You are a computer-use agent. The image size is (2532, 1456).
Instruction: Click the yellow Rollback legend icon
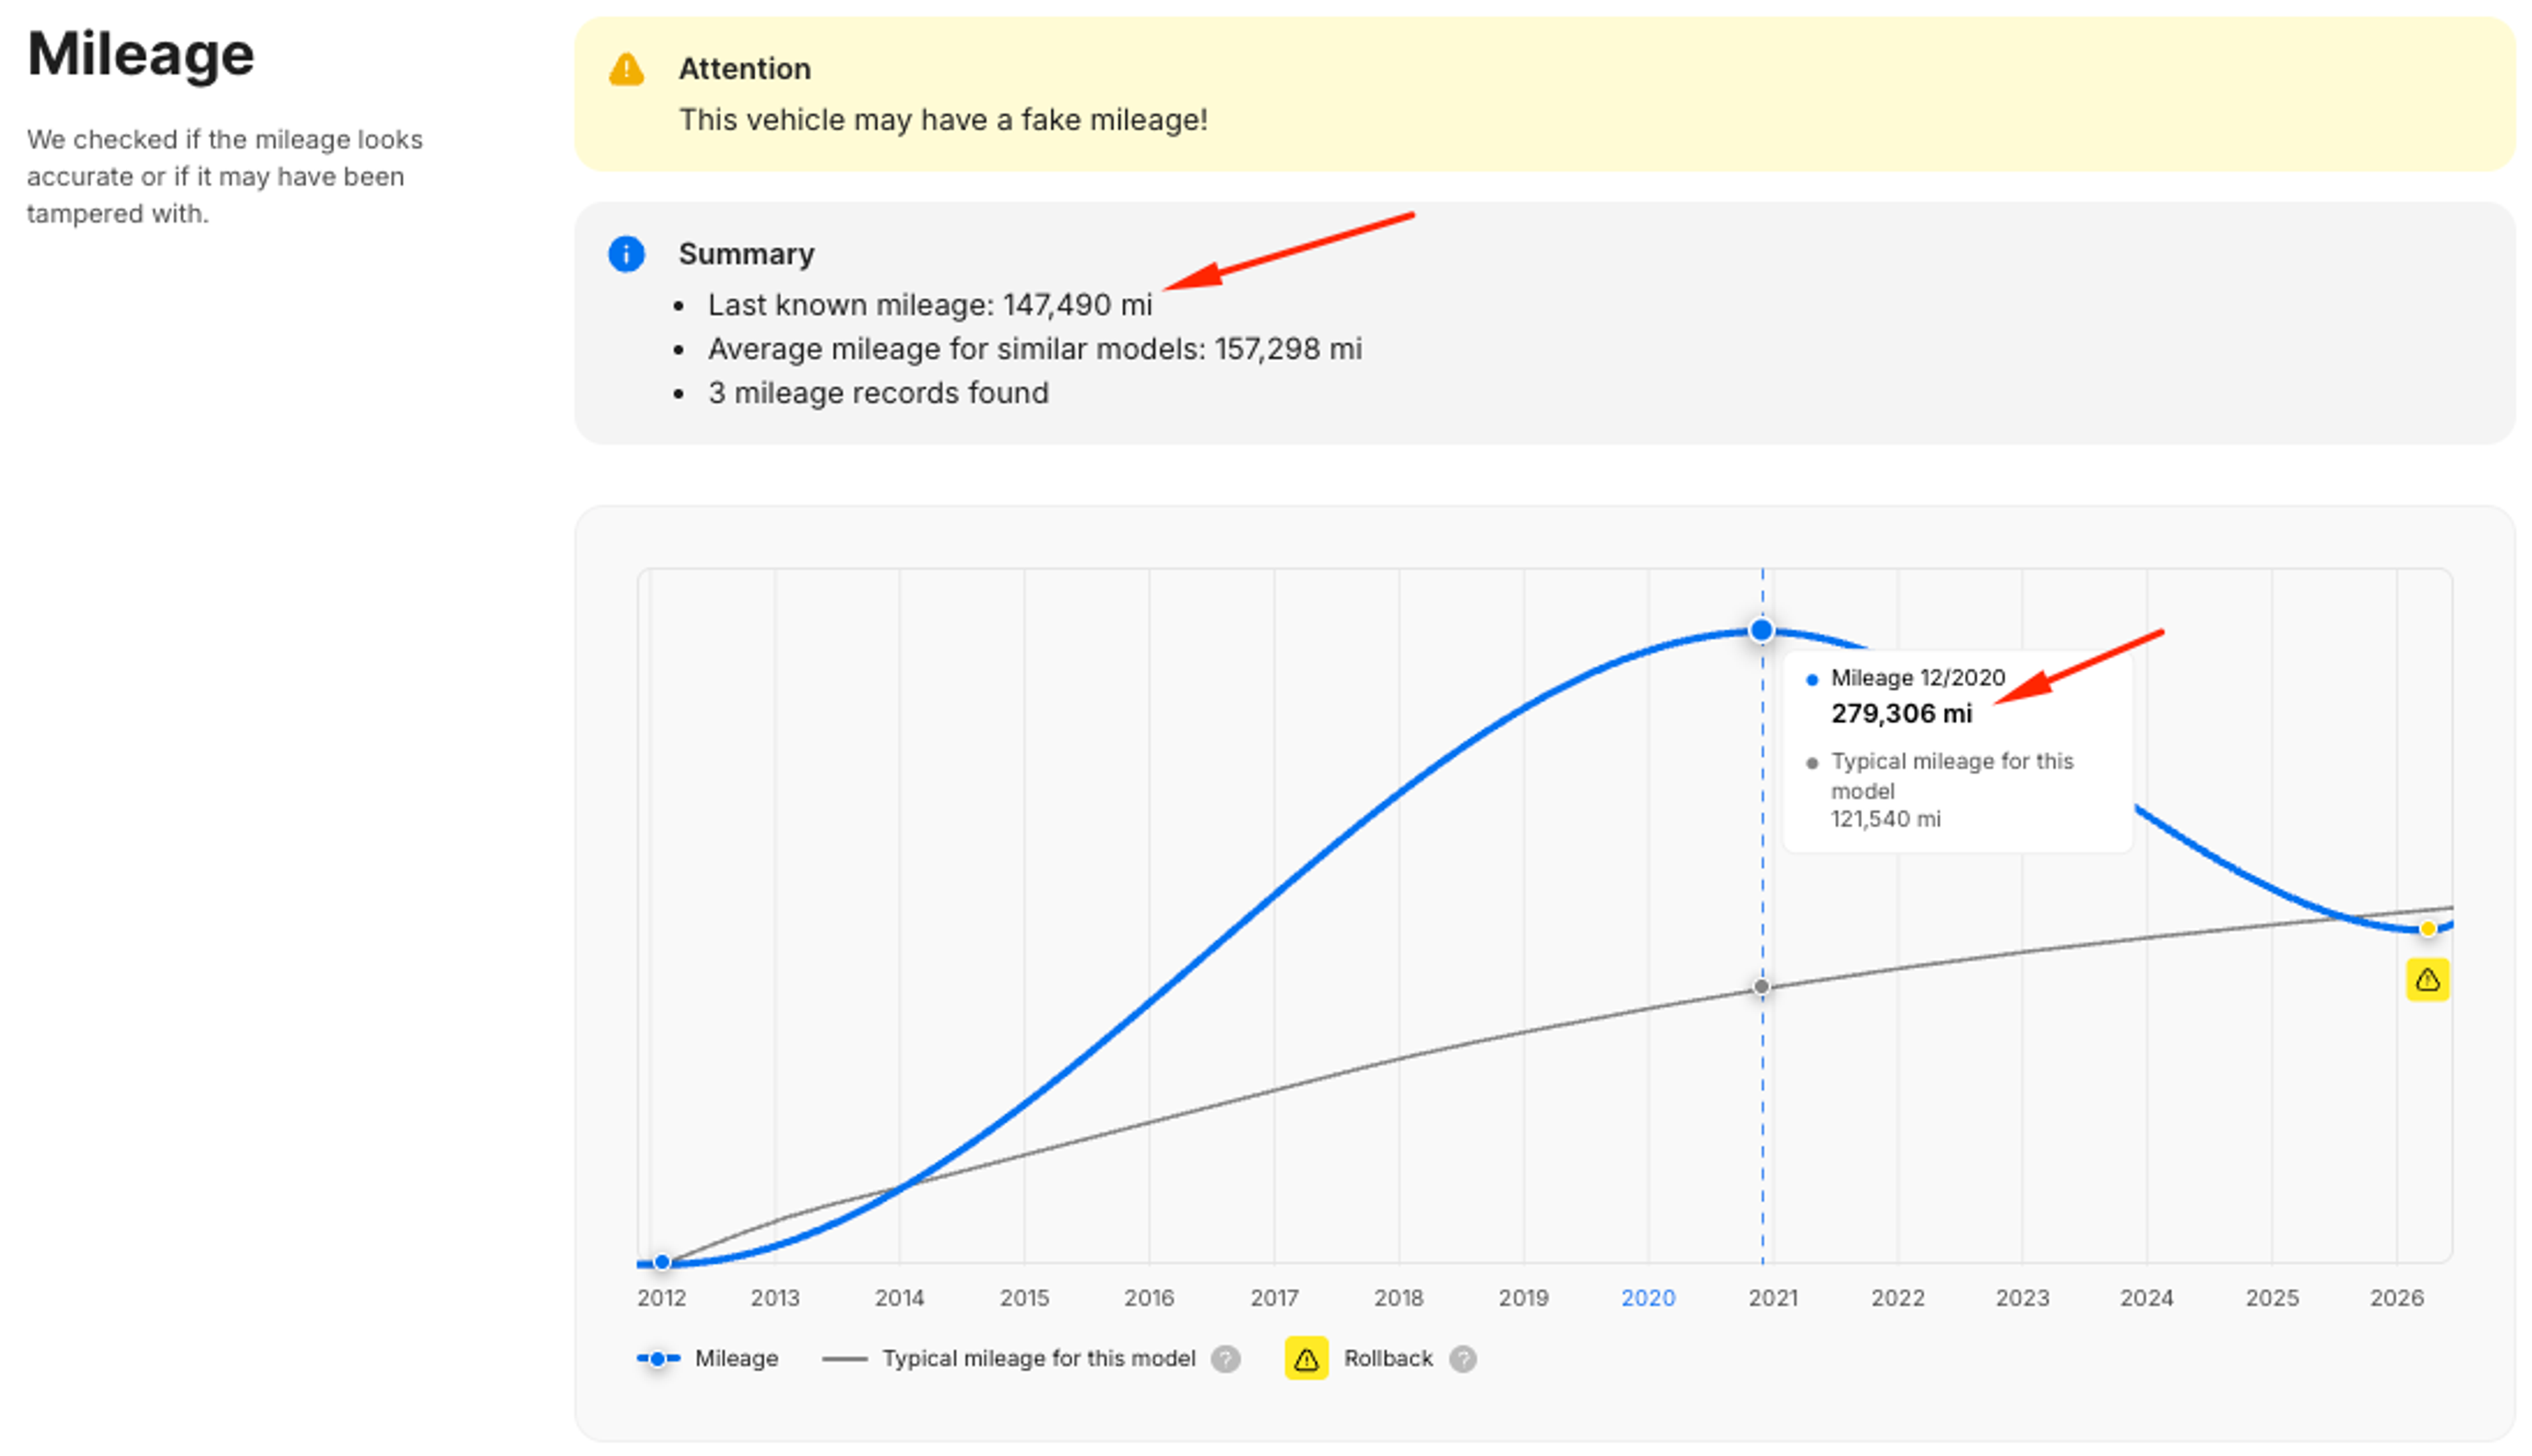(x=1306, y=1359)
